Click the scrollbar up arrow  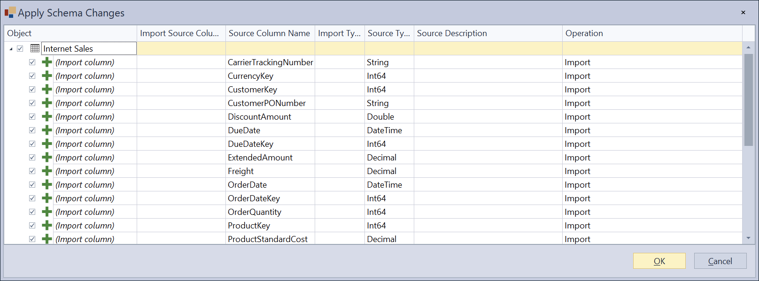(x=748, y=47)
